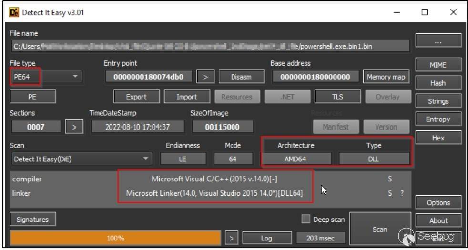The image size is (468, 250).
Task: Click the Entry point address field
Action: 148,77
